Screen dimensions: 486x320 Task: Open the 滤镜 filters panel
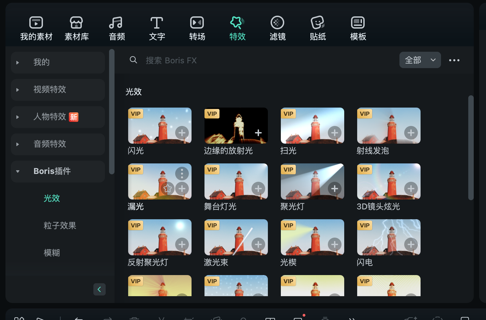click(x=278, y=28)
